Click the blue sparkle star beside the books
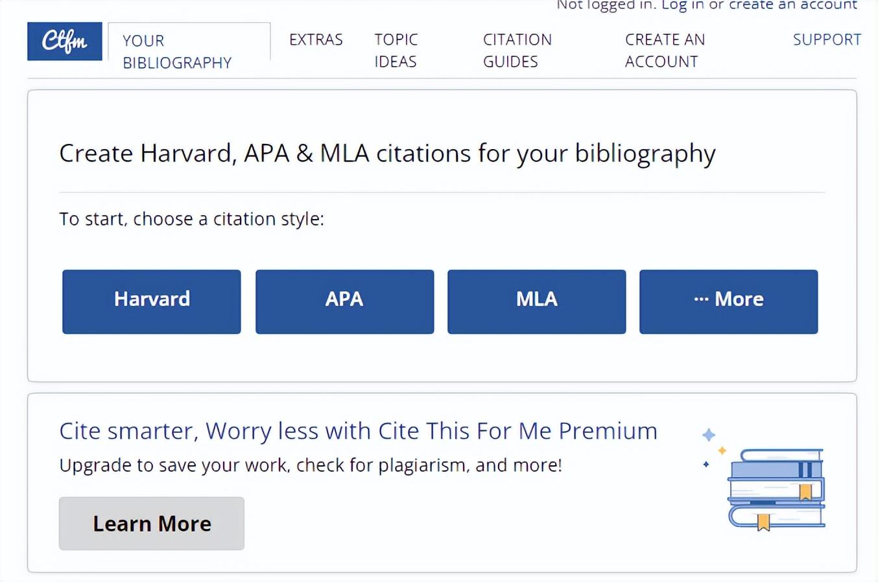 tap(709, 435)
